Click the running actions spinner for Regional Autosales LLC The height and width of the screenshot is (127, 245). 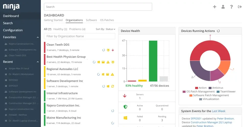point(99,74)
